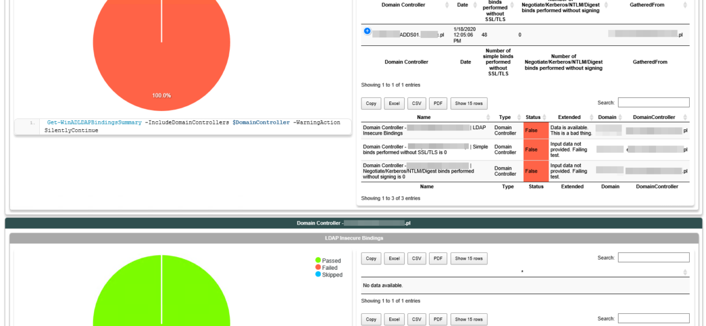Click sort arrows beside the Type column header
The image size is (706, 326).
[520, 117]
